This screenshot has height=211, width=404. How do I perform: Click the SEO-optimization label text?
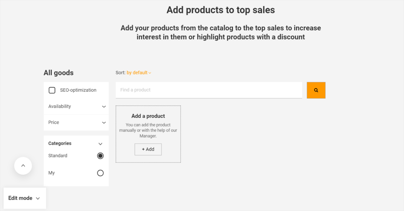click(x=78, y=90)
